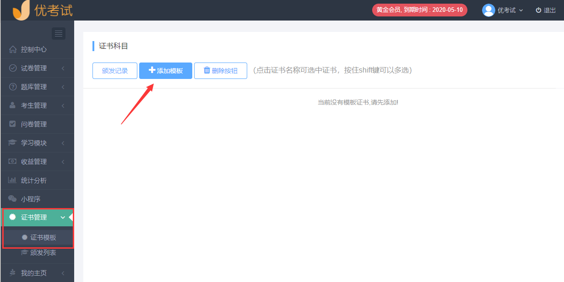The width and height of the screenshot is (564, 282).
Task: Expand the 考生管理 submenu arrow
Action: click(x=63, y=106)
